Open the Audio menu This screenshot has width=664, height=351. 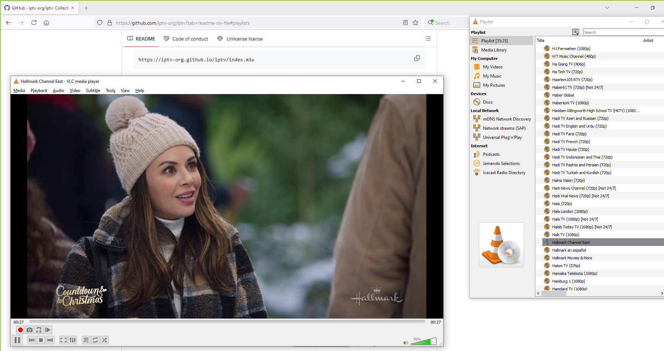tap(59, 91)
